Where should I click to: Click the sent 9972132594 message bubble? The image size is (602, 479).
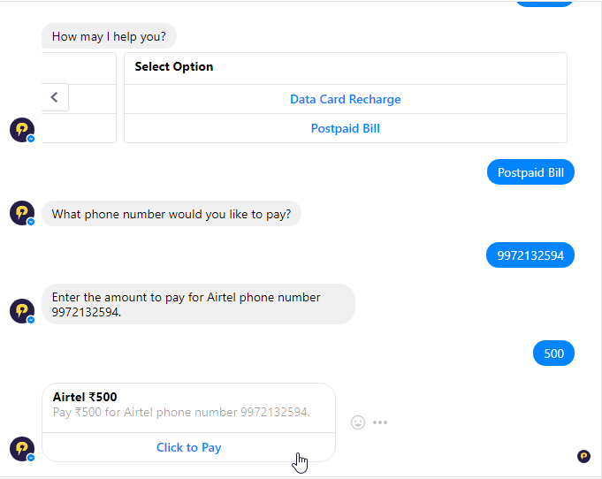pos(530,255)
